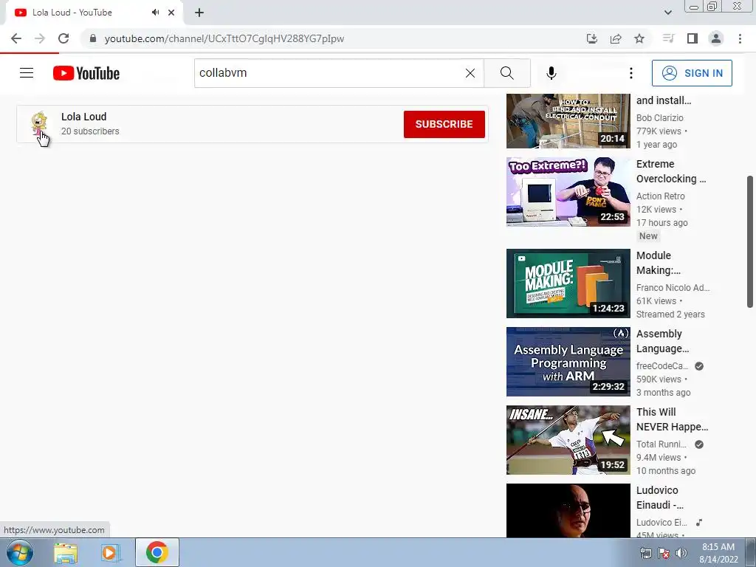Close the Lola Loud YouTube tab

point(171,13)
